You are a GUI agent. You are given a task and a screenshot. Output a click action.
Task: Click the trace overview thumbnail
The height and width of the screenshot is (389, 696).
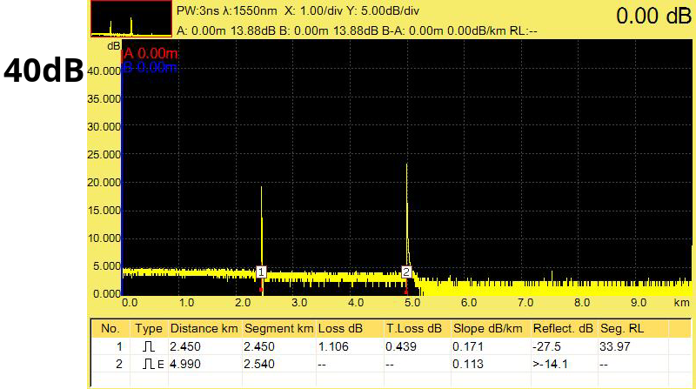coord(131,18)
